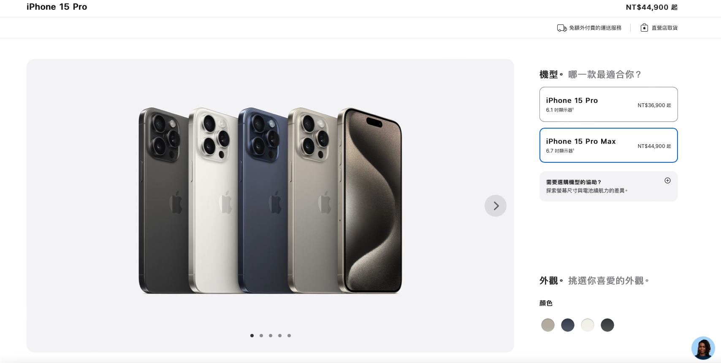The image size is (721, 363).
Task: Click the iPhone lineup product image
Action: tap(270, 200)
